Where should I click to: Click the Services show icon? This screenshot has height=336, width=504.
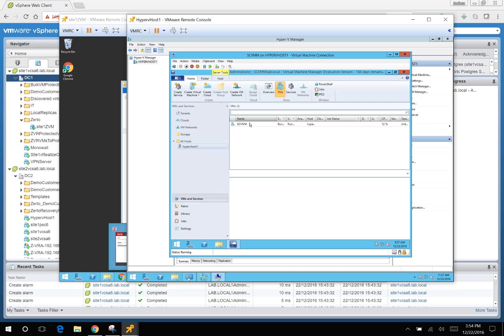[x=291, y=88]
